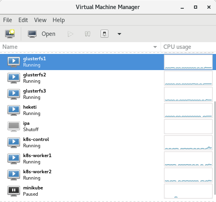The image size is (216, 202).
Task: Click the glusterfs3 VM monitor icon
Action: [x=14, y=94]
